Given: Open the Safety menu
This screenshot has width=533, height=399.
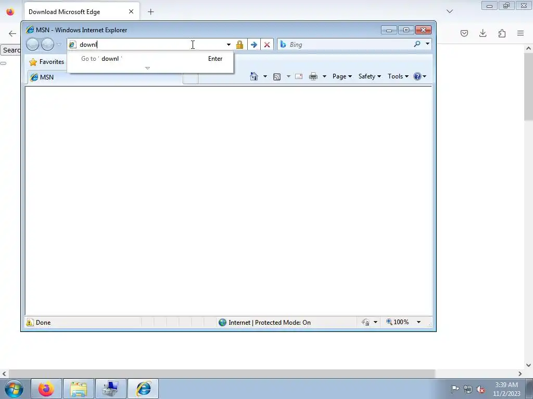Looking at the screenshot, I should tap(370, 76).
